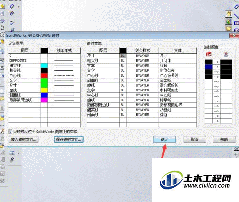239x202 pixels.
Task: Click the 装入映射文件... button
Action: [23, 140]
